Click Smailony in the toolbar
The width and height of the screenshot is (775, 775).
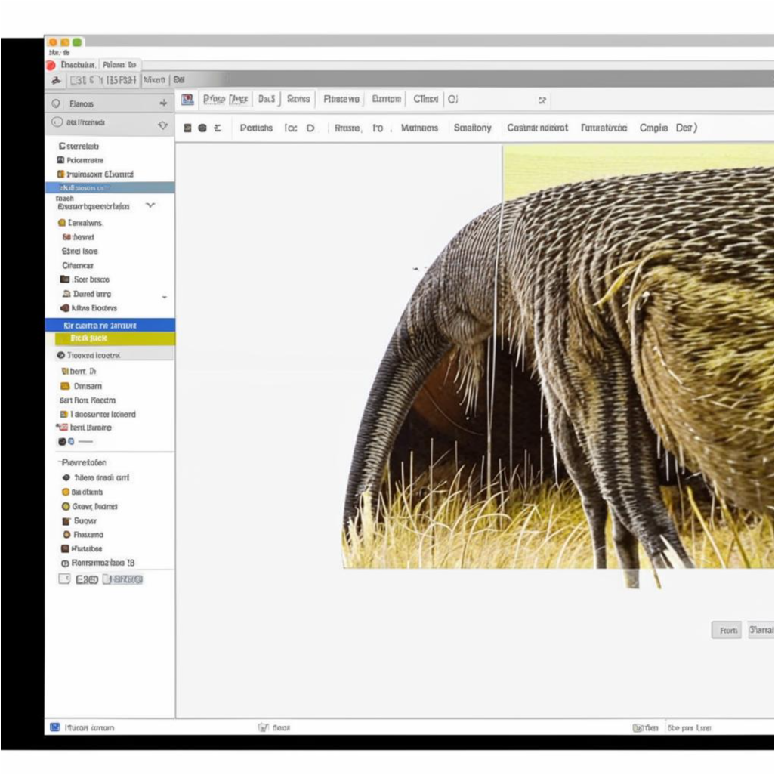pyautogui.click(x=473, y=128)
